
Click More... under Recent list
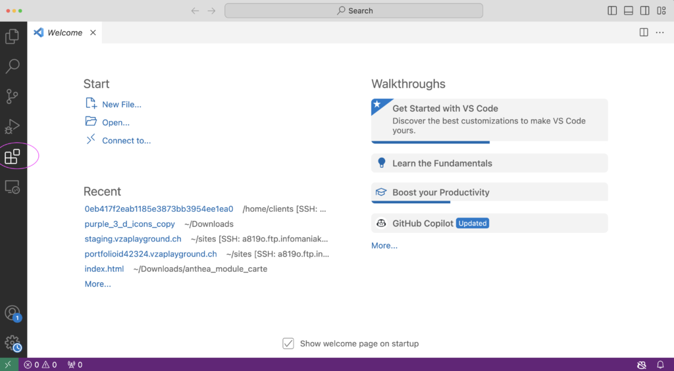97,284
